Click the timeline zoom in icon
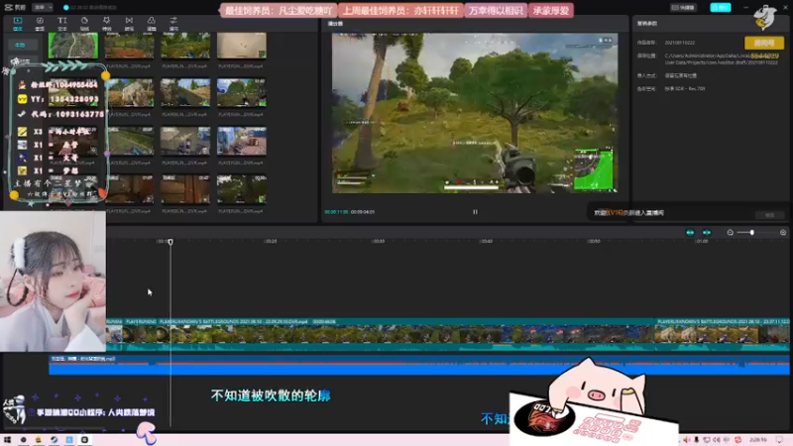 point(783,233)
